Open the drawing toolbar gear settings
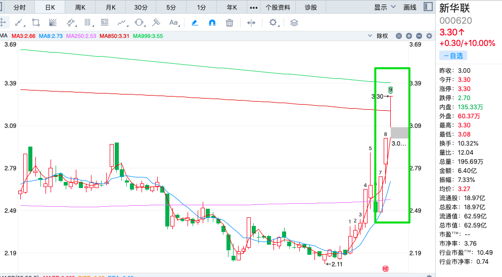The width and height of the screenshot is (502, 277). (273, 22)
